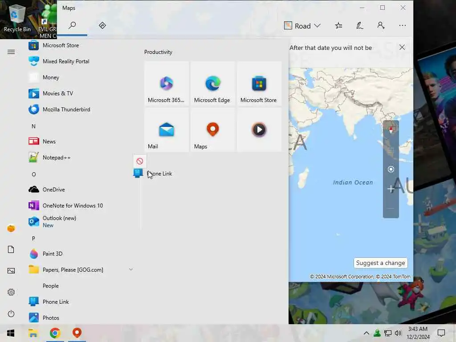This screenshot has width=456, height=342.
Task: Open Settings gear in Start sidebar
Action: [x=11, y=292]
